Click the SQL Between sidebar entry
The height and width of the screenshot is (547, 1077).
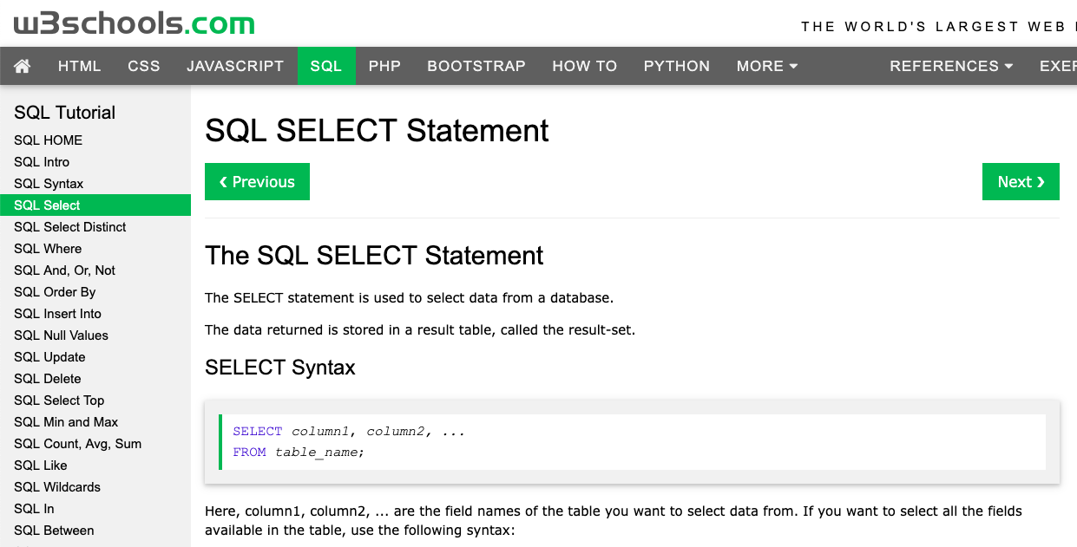(54, 530)
